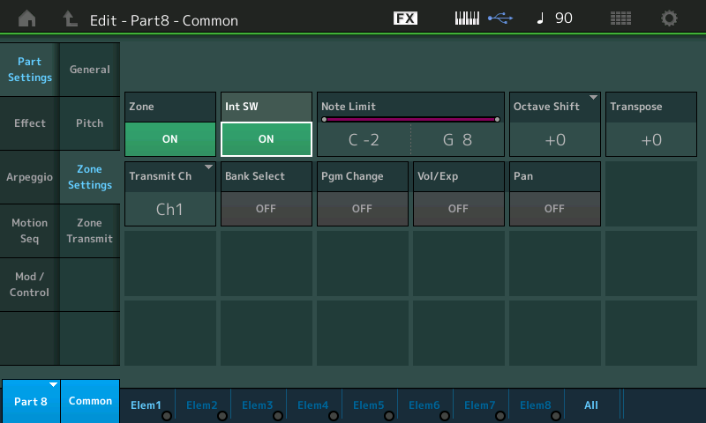Tap the tempo note icon
The image size is (706, 423).
click(x=540, y=18)
